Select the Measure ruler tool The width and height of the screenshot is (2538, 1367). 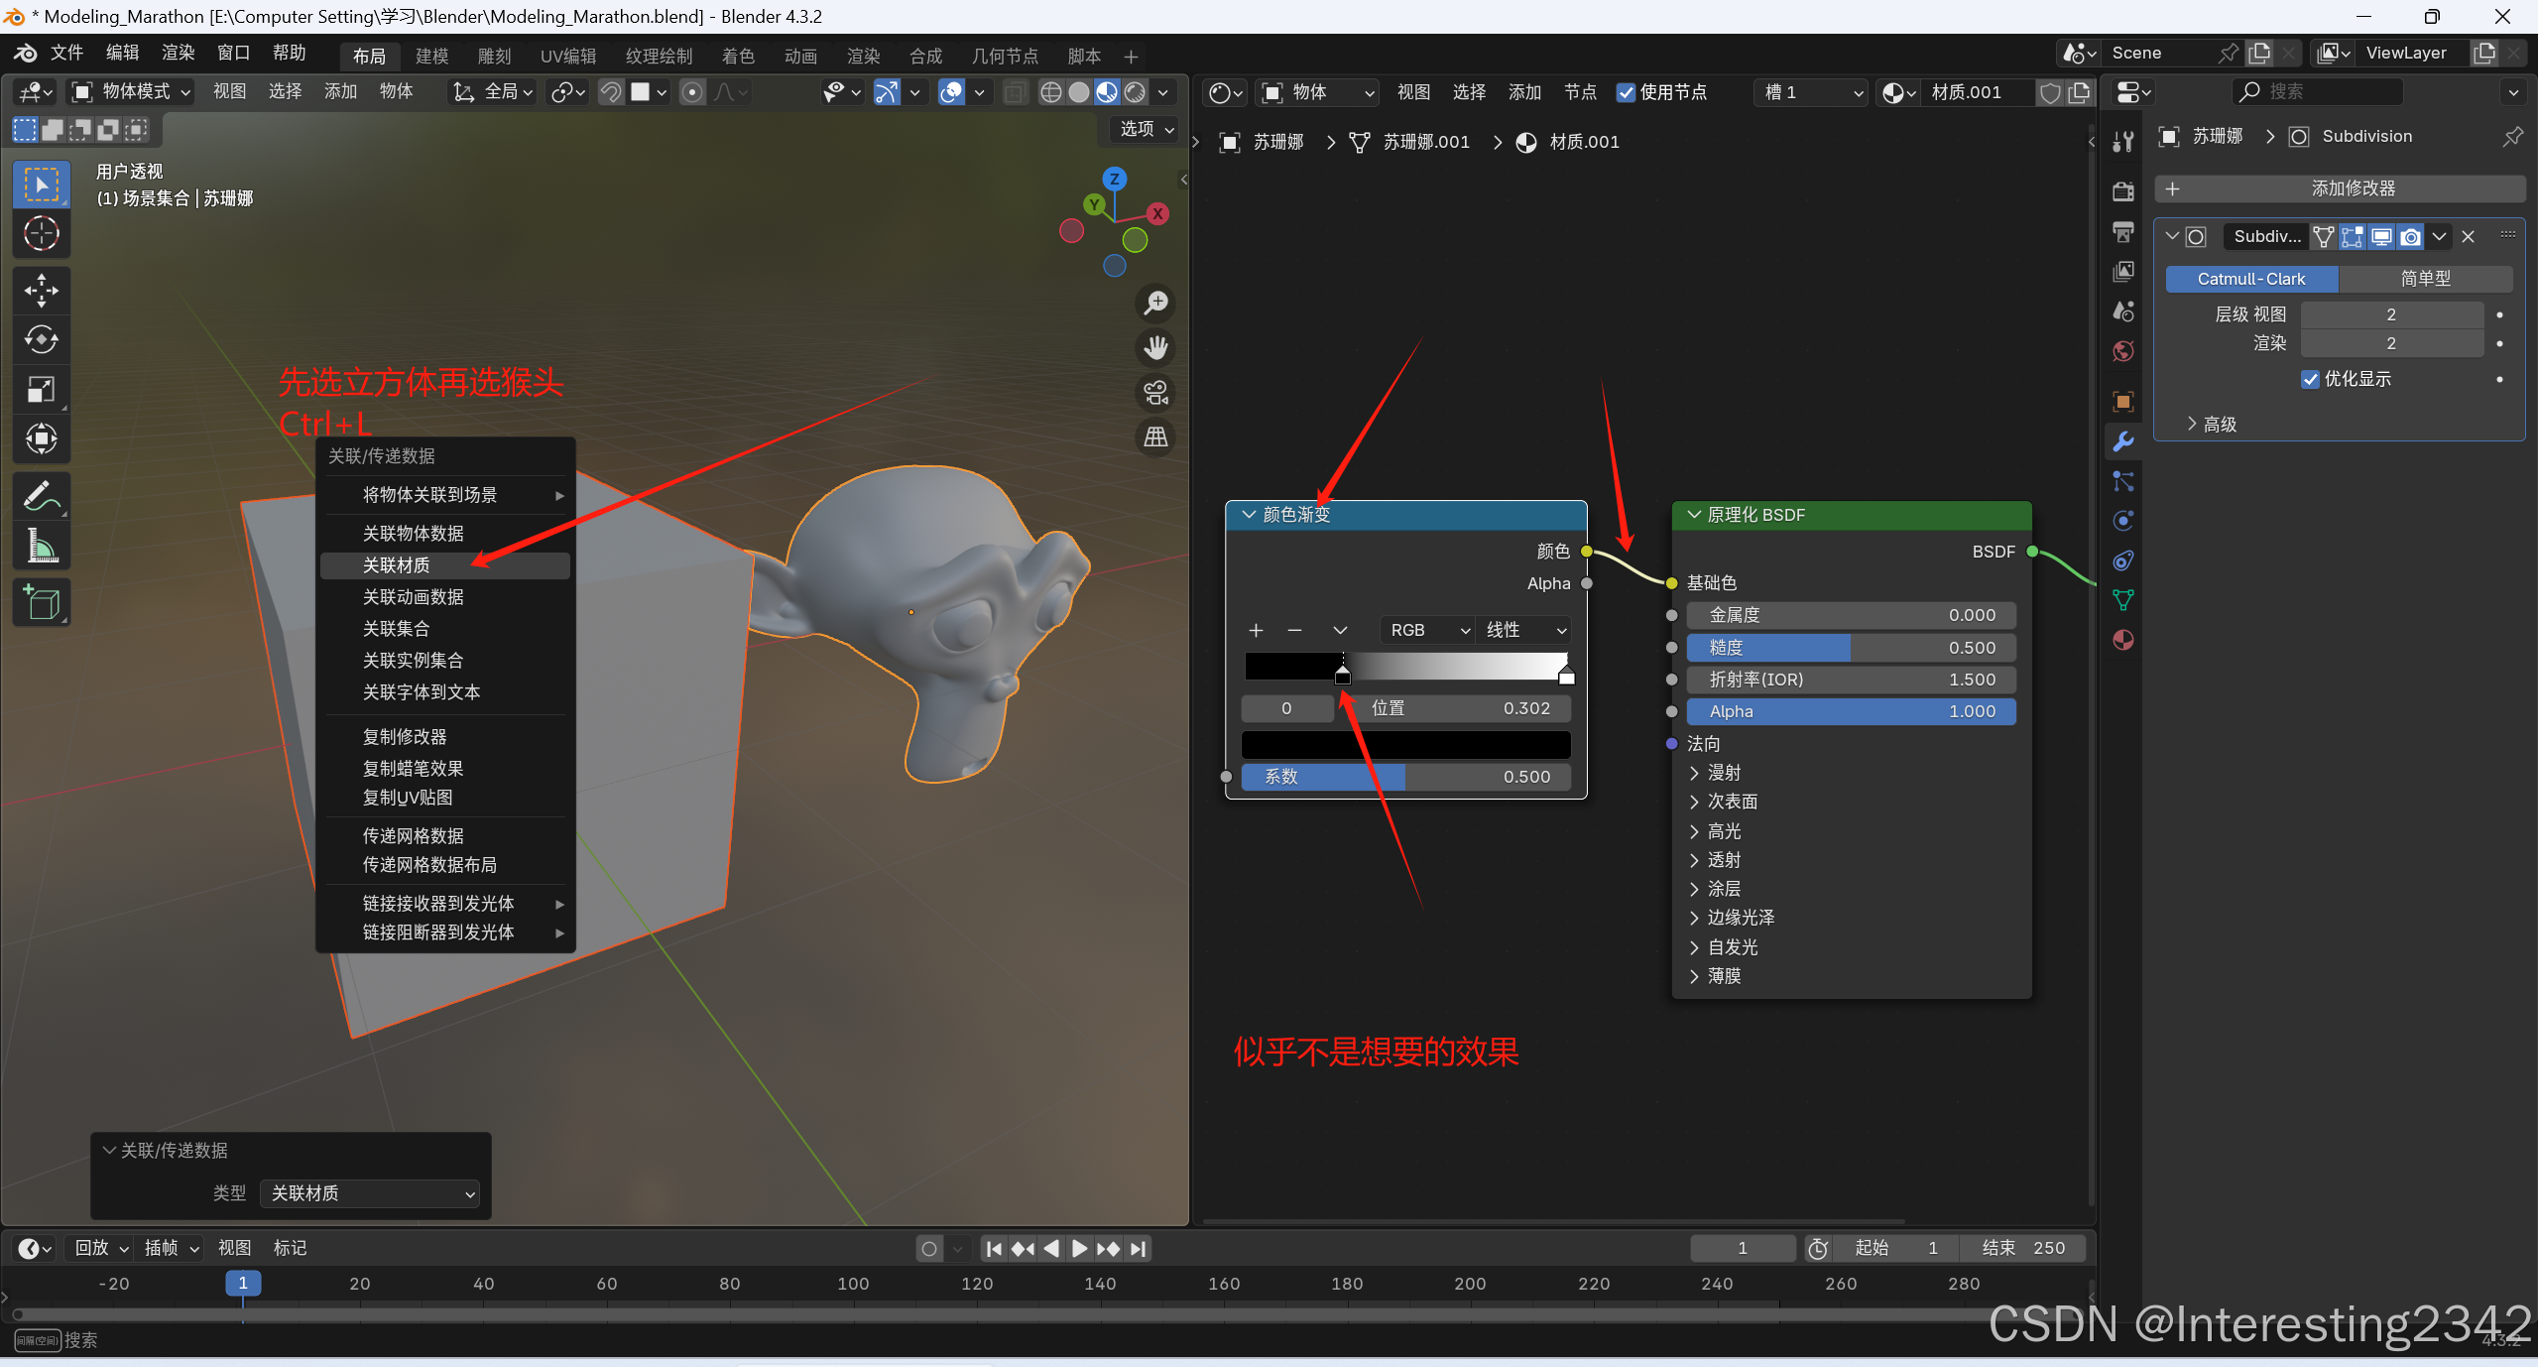41,545
